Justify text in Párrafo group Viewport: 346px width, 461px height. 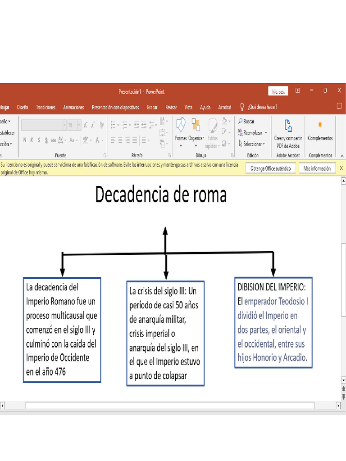[134, 140]
